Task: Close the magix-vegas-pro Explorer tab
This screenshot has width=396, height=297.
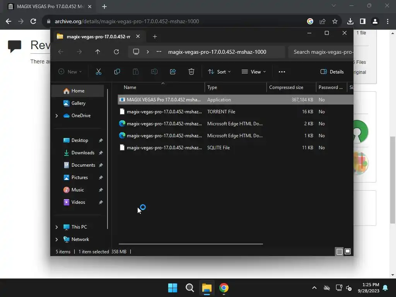Action: coord(138,36)
